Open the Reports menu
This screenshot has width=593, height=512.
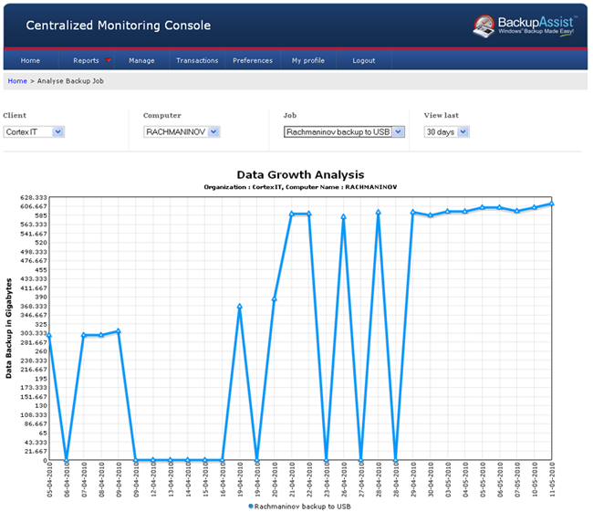point(87,60)
